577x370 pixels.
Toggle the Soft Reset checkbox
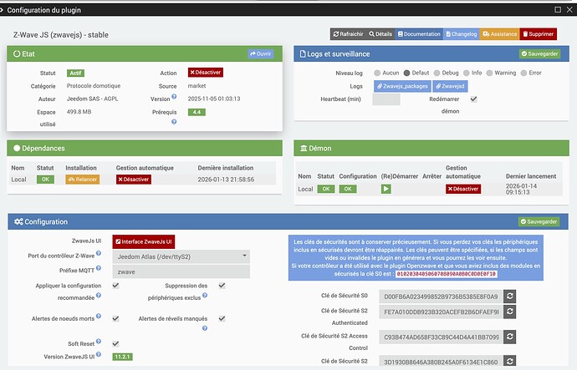click(x=115, y=343)
